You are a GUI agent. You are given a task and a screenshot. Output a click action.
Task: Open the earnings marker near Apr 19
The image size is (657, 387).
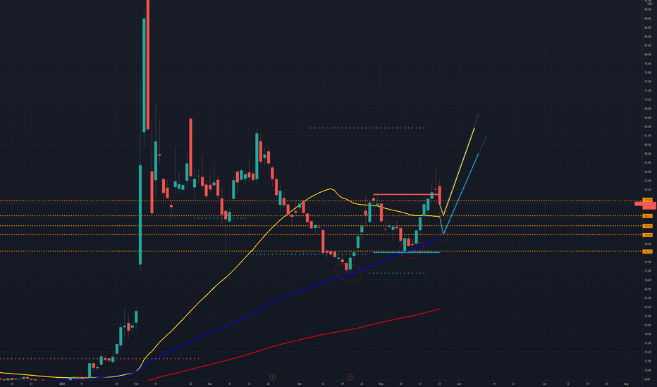coord(350,377)
